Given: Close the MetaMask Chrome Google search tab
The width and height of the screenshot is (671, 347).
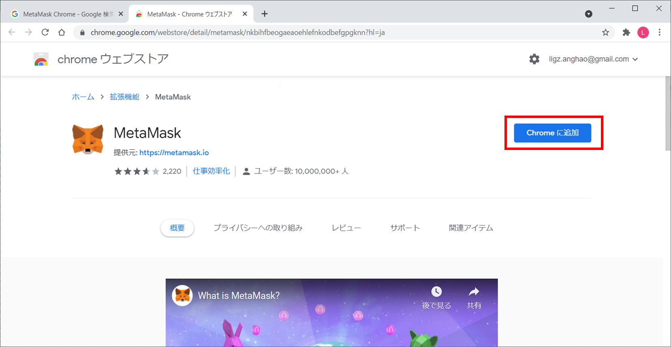Looking at the screenshot, I should (x=121, y=14).
